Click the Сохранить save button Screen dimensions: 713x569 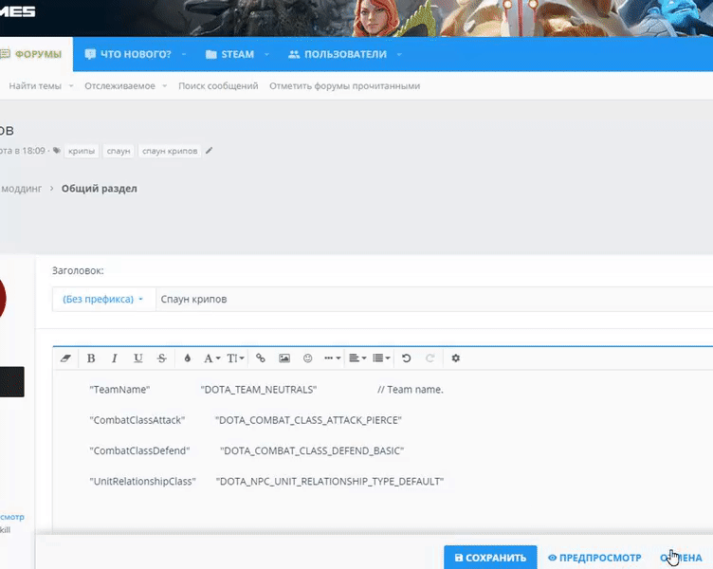(x=490, y=558)
